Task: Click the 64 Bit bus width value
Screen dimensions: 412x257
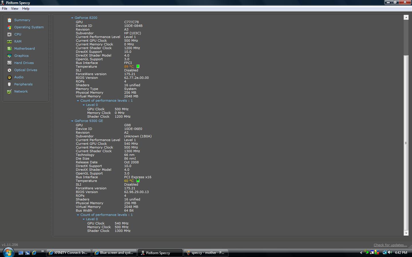Action: click(x=129, y=210)
